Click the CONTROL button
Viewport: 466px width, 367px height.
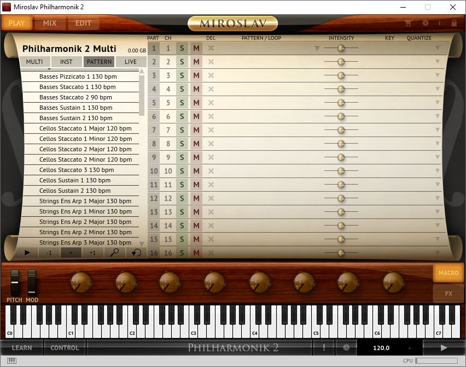pos(65,347)
